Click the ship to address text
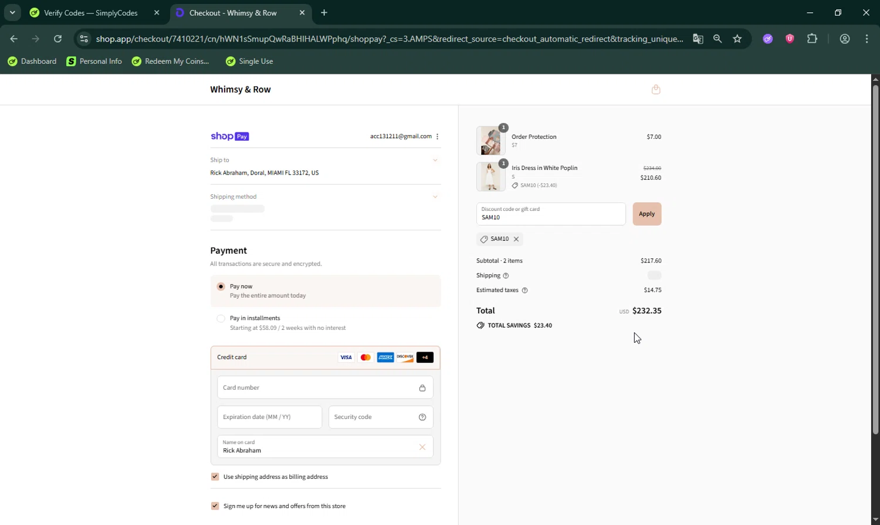 (265, 173)
